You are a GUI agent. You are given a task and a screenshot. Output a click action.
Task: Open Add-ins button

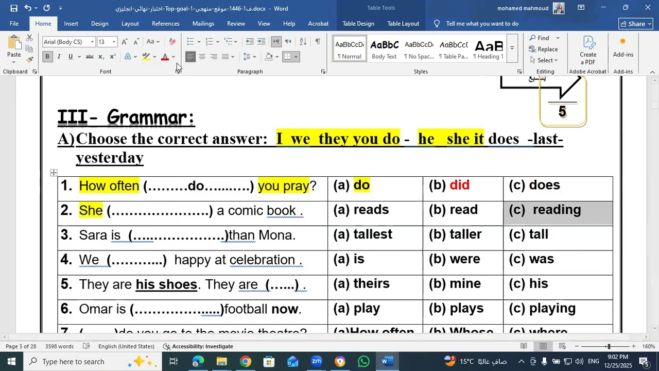point(623,47)
